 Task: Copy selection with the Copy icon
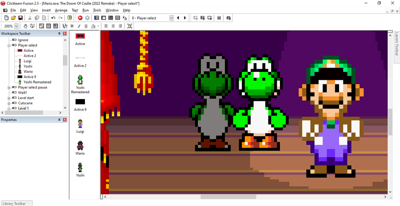coord(37,18)
